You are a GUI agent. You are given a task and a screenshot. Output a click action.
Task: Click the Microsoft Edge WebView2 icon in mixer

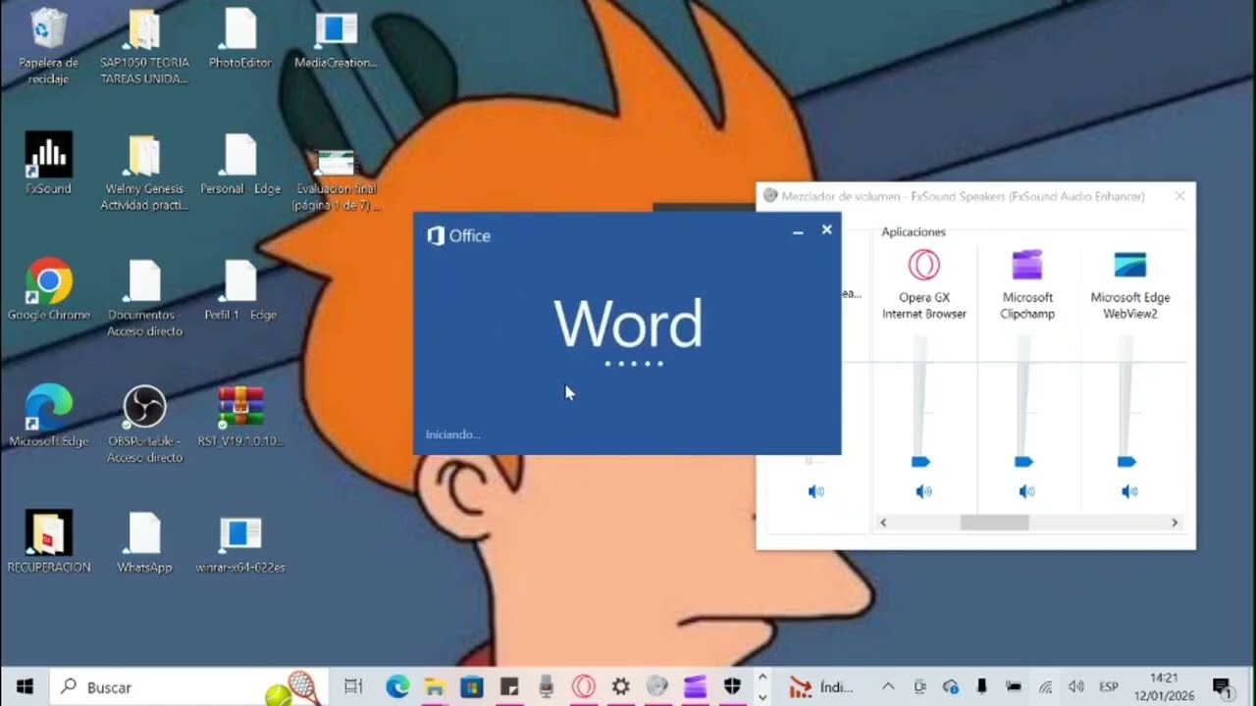[1130, 265]
